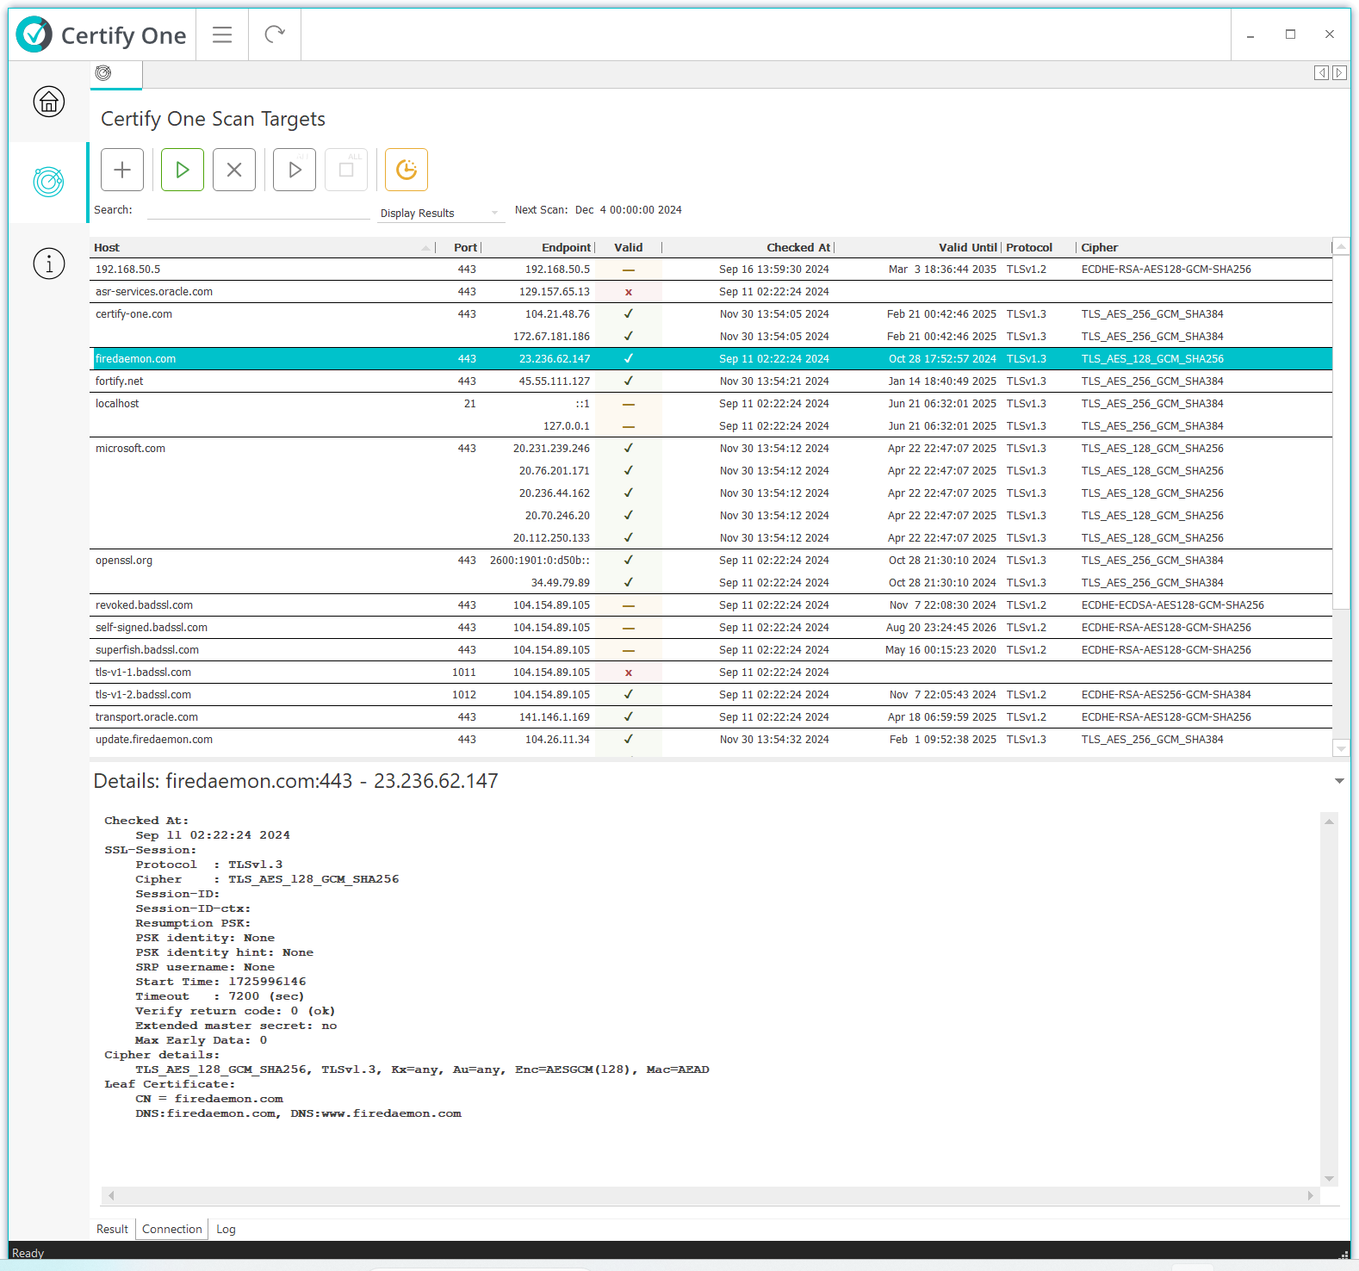Open the orange scheduled scan clock button

(406, 170)
